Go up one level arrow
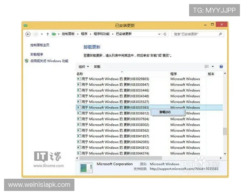This screenshot has height=195, width=244. 48,34
